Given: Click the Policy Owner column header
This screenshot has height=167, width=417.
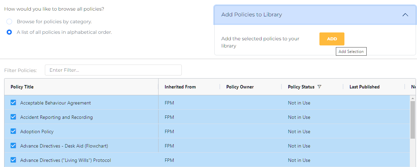Looking at the screenshot, I should [240, 87].
